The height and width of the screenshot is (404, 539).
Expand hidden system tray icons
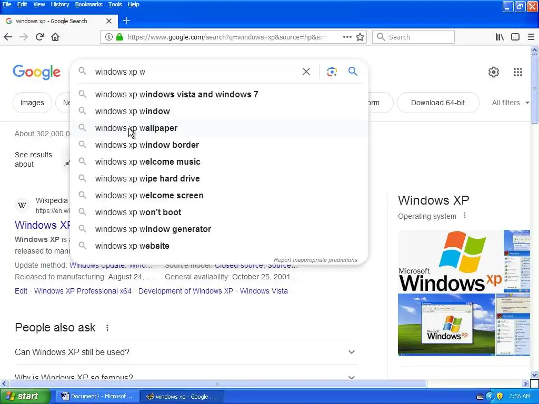[x=490, y=397]
